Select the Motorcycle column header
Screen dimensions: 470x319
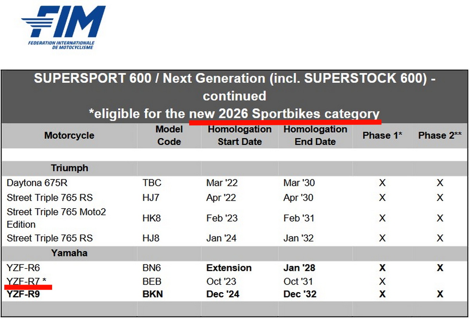[69, 135]
